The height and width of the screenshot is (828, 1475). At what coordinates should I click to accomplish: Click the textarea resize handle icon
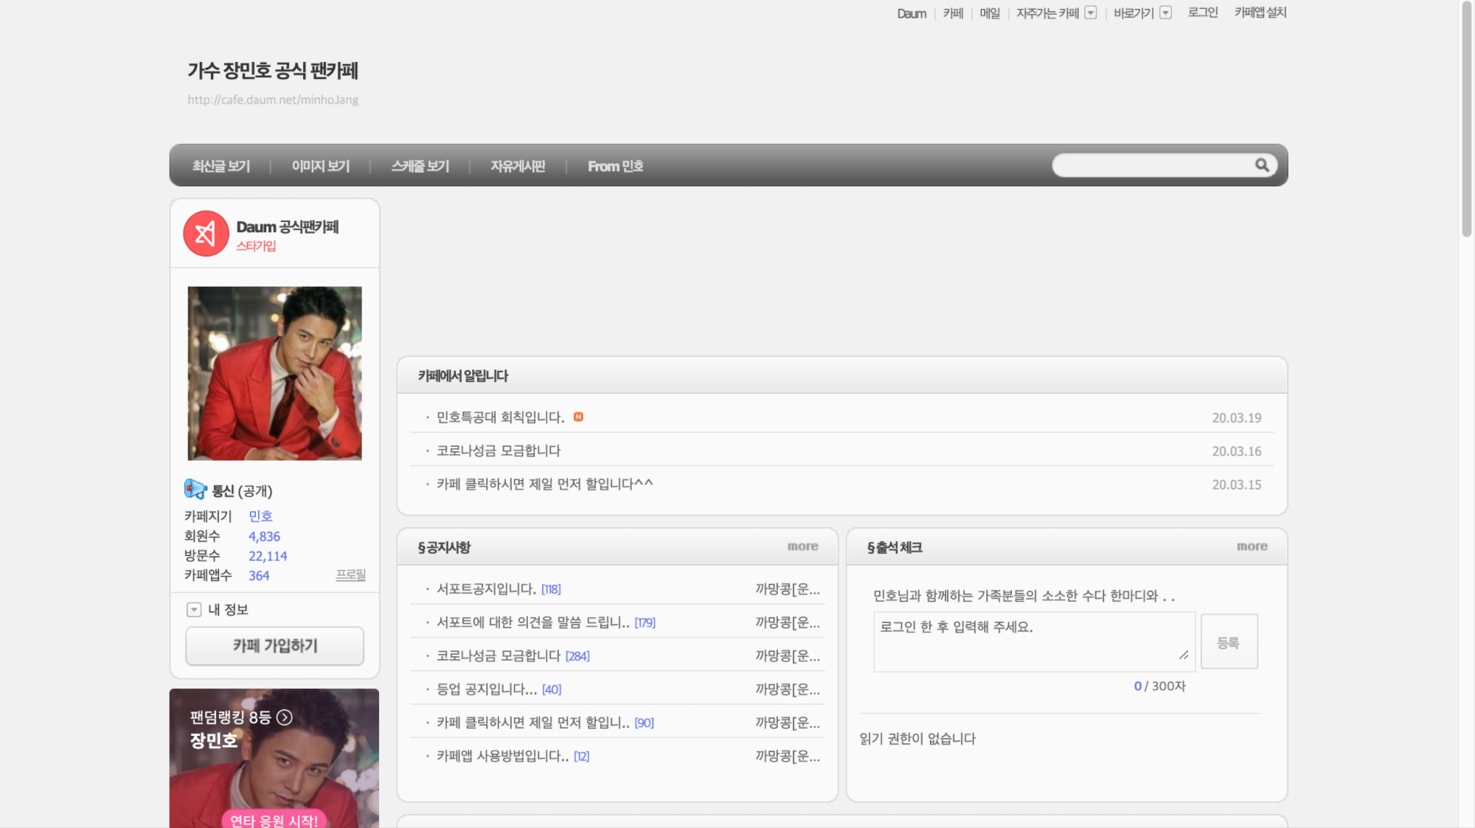point(1183,655)
